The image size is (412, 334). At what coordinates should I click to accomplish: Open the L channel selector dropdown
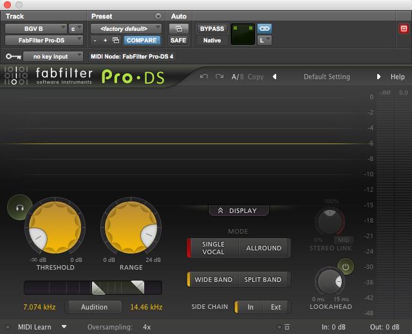click(265, 40)
